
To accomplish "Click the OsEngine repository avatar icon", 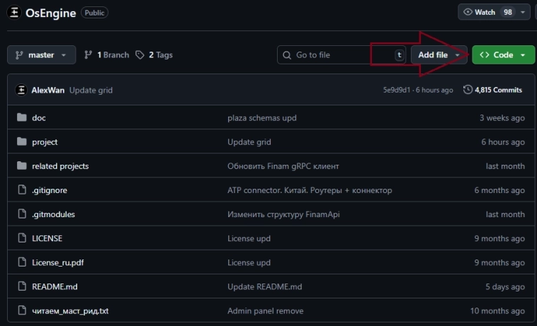I will 14,13.
